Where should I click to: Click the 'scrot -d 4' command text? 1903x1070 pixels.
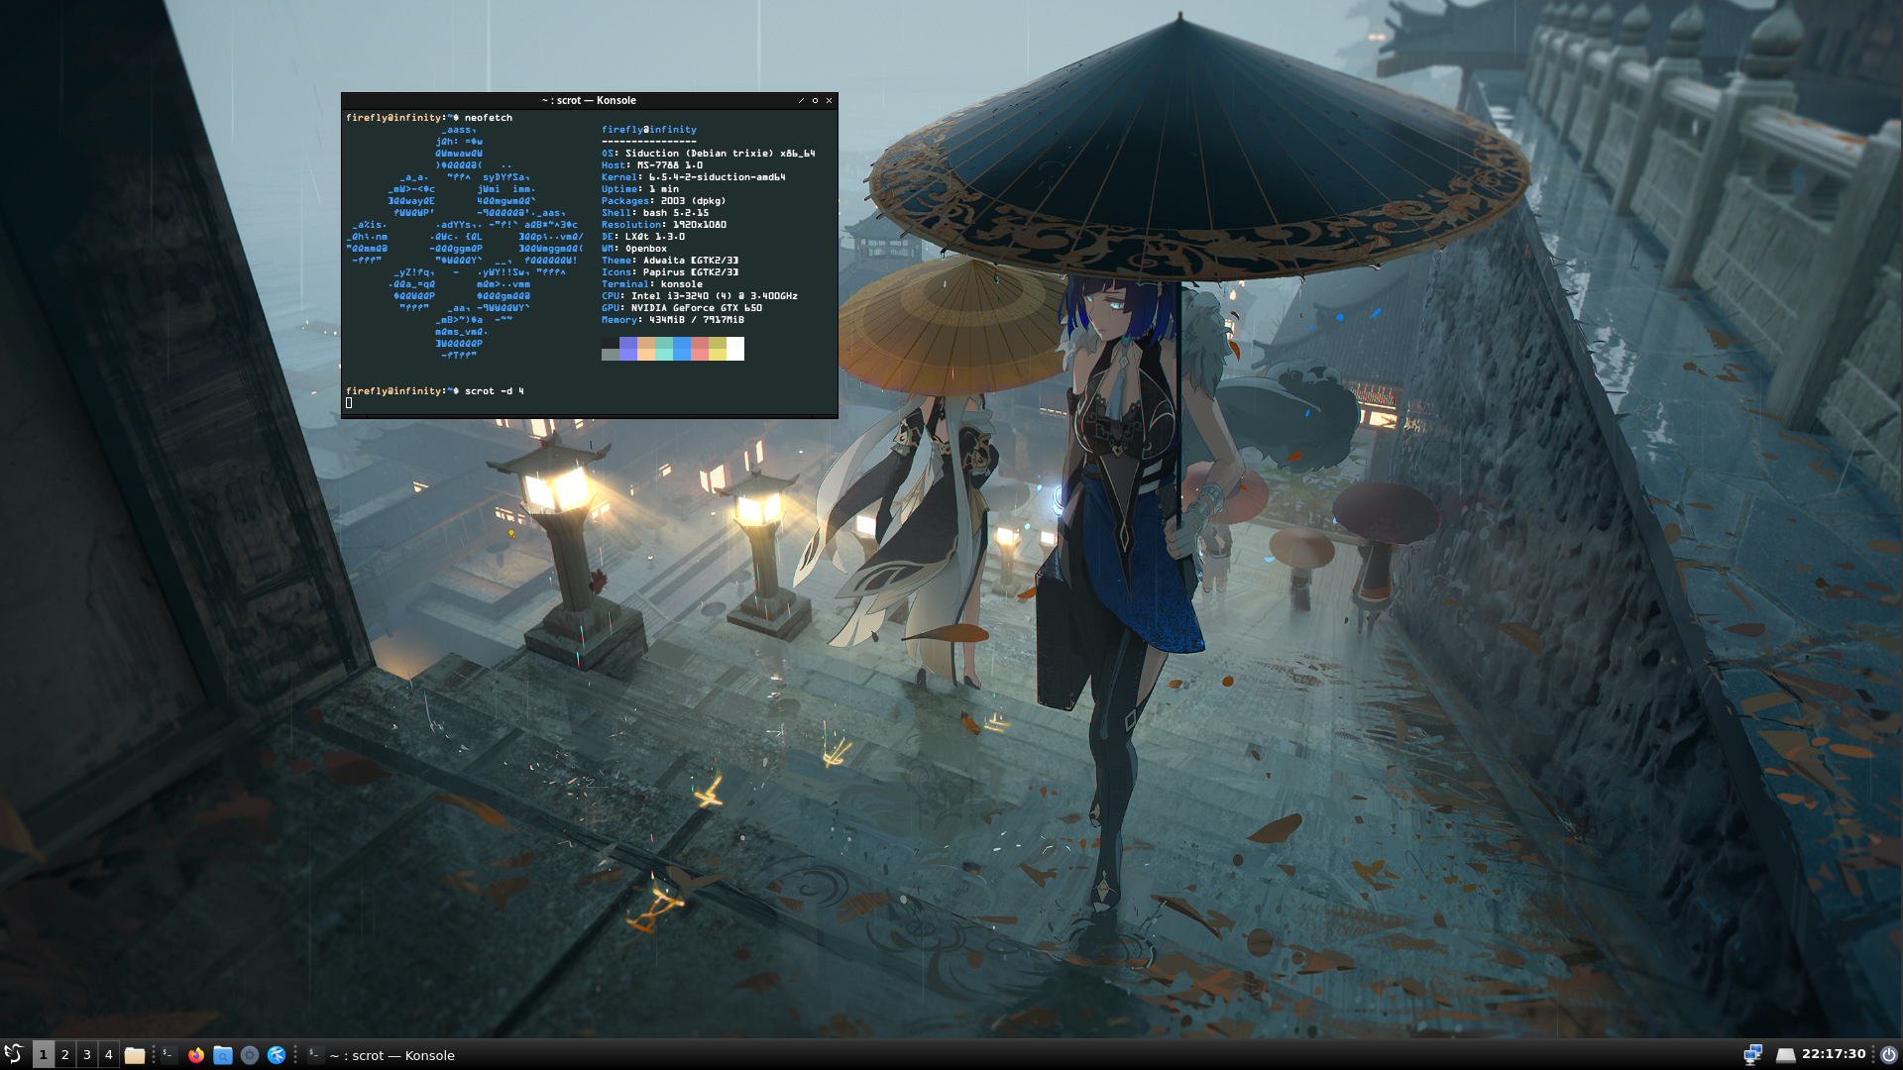[495, 391]
